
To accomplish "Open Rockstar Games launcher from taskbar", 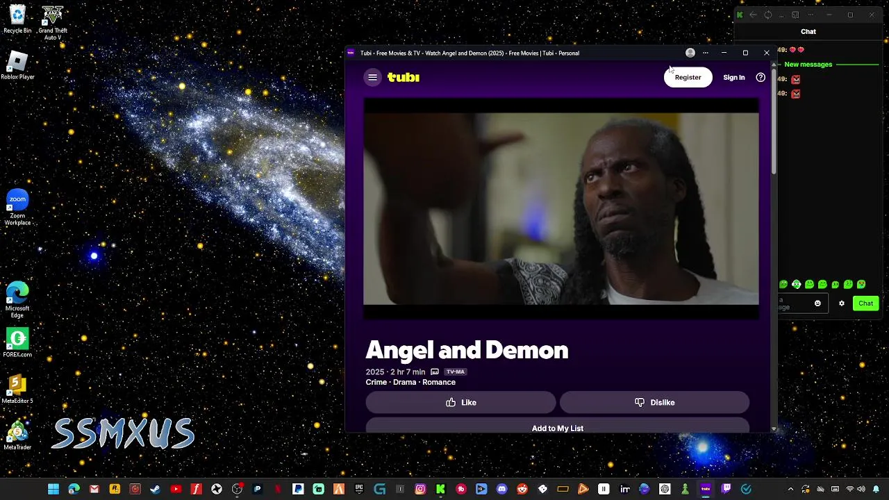I will [115, 490].
